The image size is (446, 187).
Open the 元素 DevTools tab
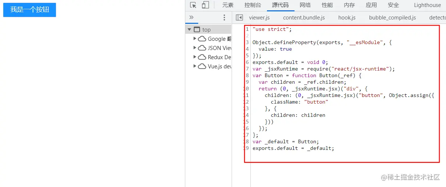(228, 5)
